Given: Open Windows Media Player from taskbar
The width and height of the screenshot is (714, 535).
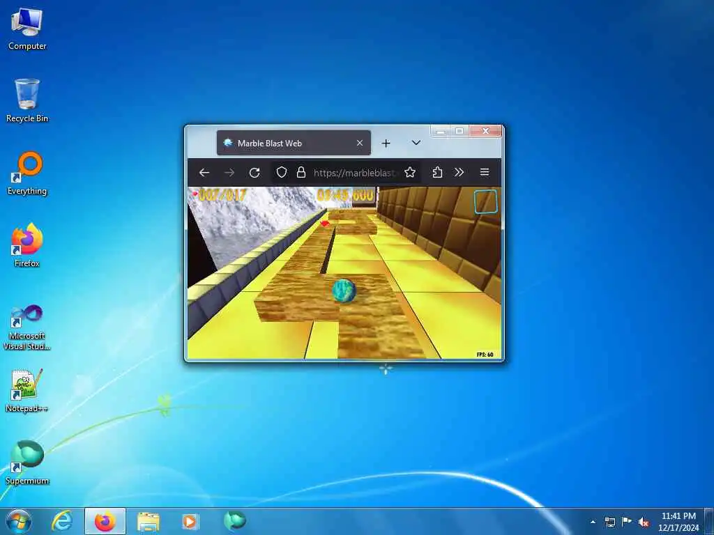Looking at the screenshot, I should tap(190, 521).
